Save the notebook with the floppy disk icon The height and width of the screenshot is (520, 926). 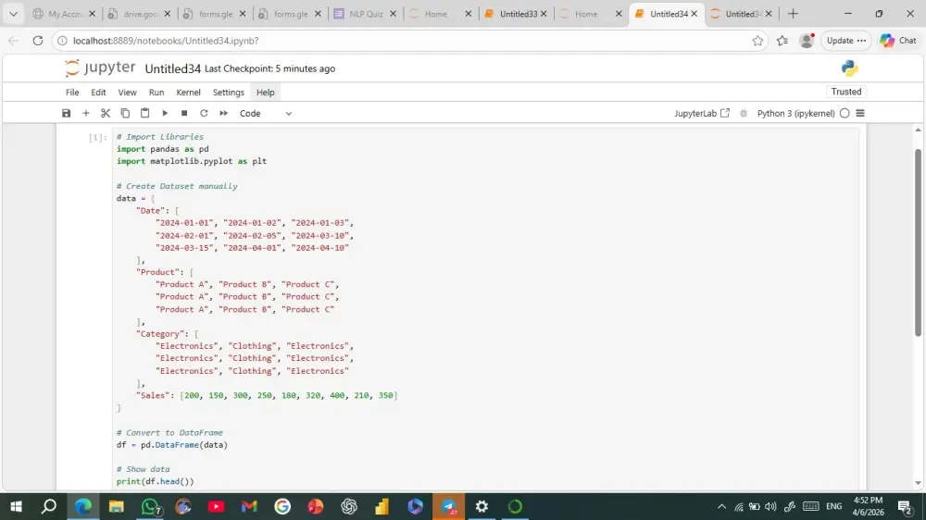coord(66,113)
